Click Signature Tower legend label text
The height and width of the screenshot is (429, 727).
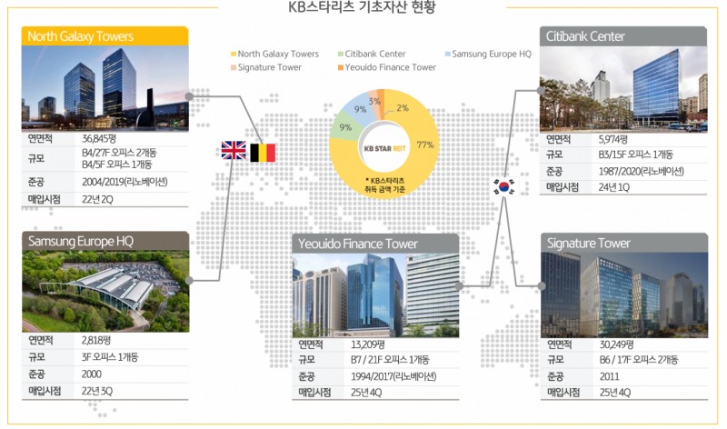click(269, 67)
